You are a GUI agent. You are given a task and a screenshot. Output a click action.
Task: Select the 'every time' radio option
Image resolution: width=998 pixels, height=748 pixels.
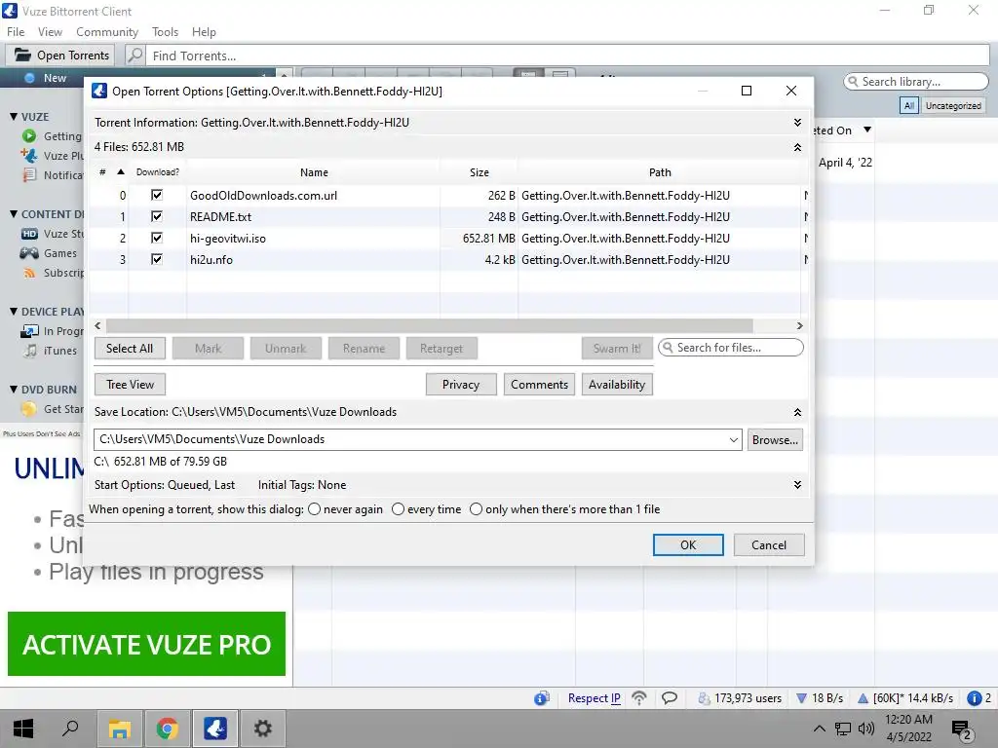point(398,509)
